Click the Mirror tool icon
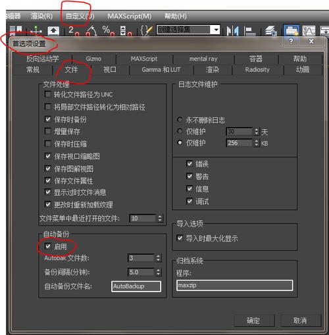 pyautogui.click(x=232, y=30)
